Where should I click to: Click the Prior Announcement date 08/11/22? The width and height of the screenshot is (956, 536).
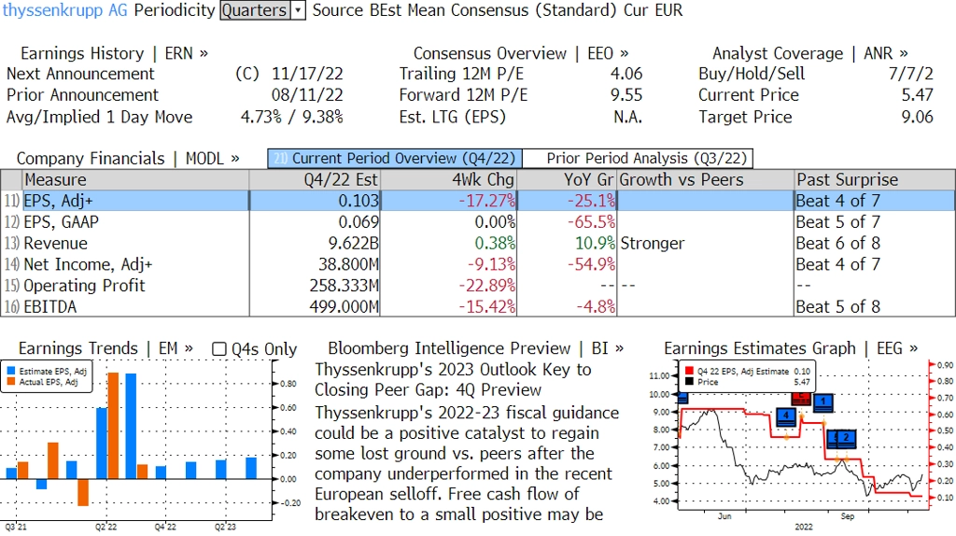(307, 95)
